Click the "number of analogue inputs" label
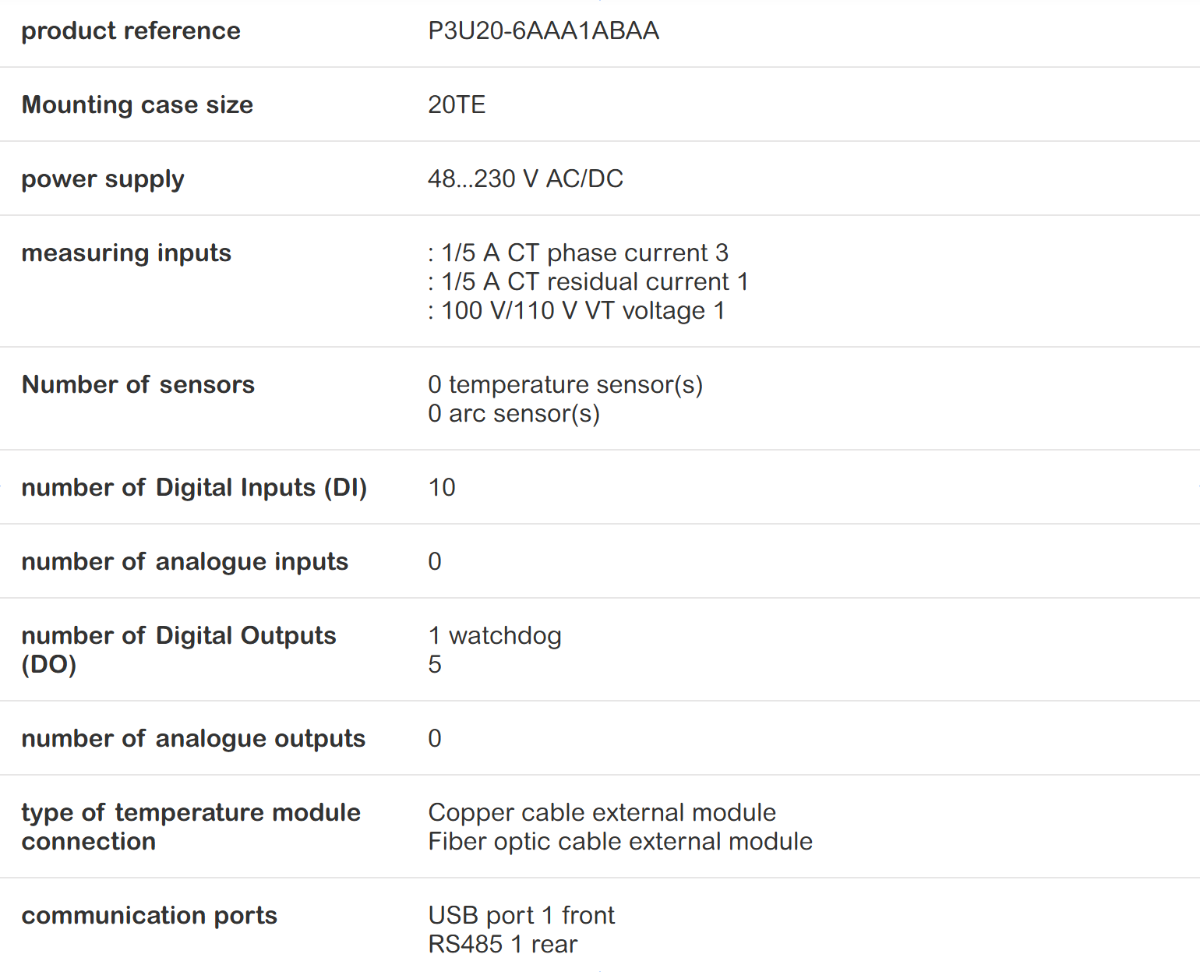1200x972 pixels. point(185,561)
